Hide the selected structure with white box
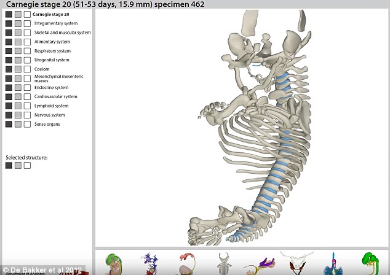 pyautogui.click(x=27, y=165)
